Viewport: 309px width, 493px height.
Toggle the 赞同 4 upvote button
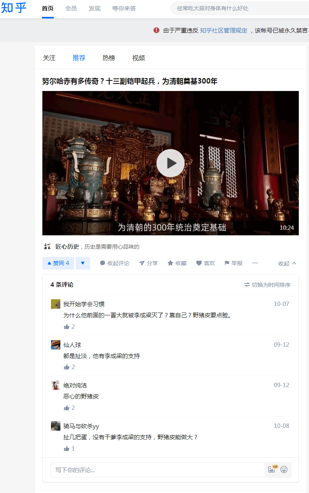[58, 263]
